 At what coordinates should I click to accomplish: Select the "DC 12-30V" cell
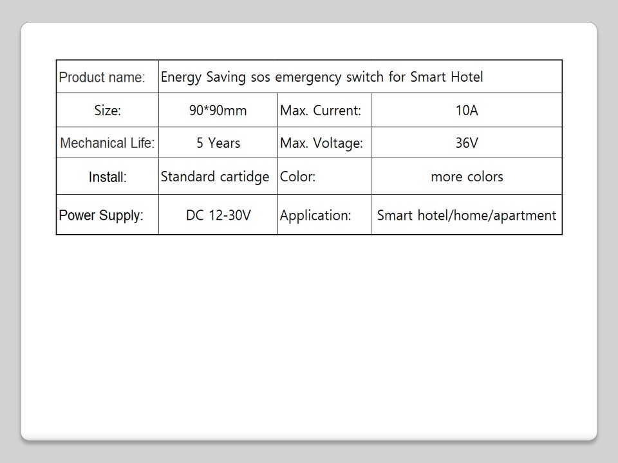click(x=218, y=215)
